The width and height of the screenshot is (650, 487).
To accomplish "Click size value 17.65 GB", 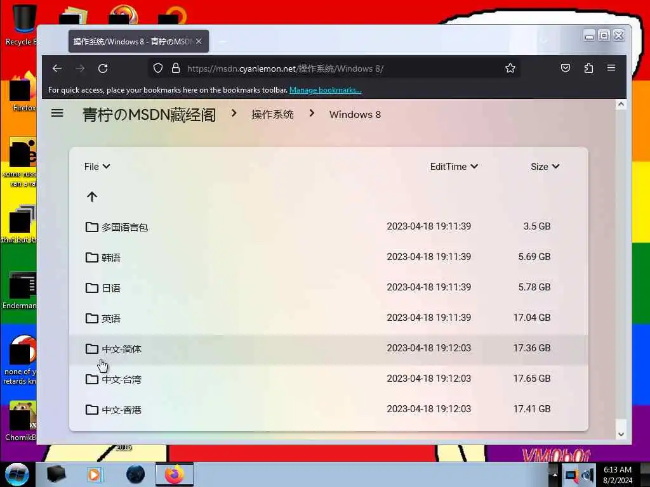I will [x=532, y=379].
